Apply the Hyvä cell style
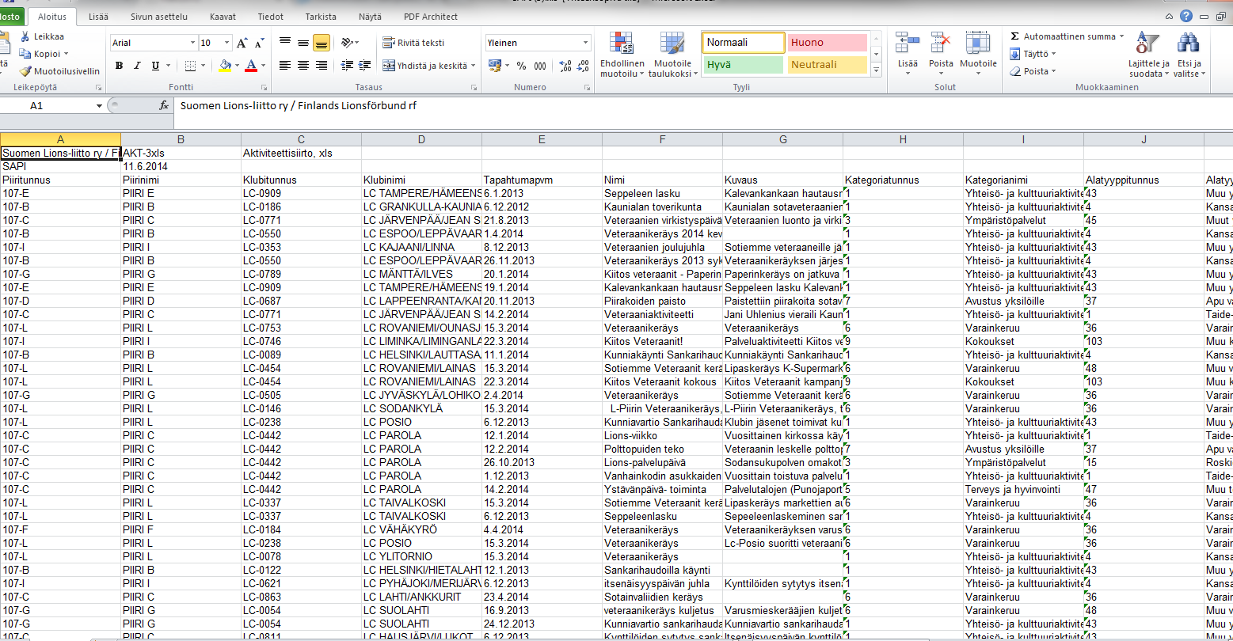 coord(742,65)
